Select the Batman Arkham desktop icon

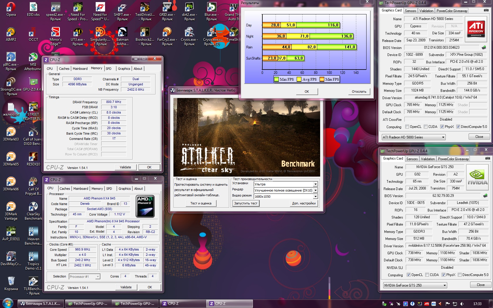[x=122, y=36]
